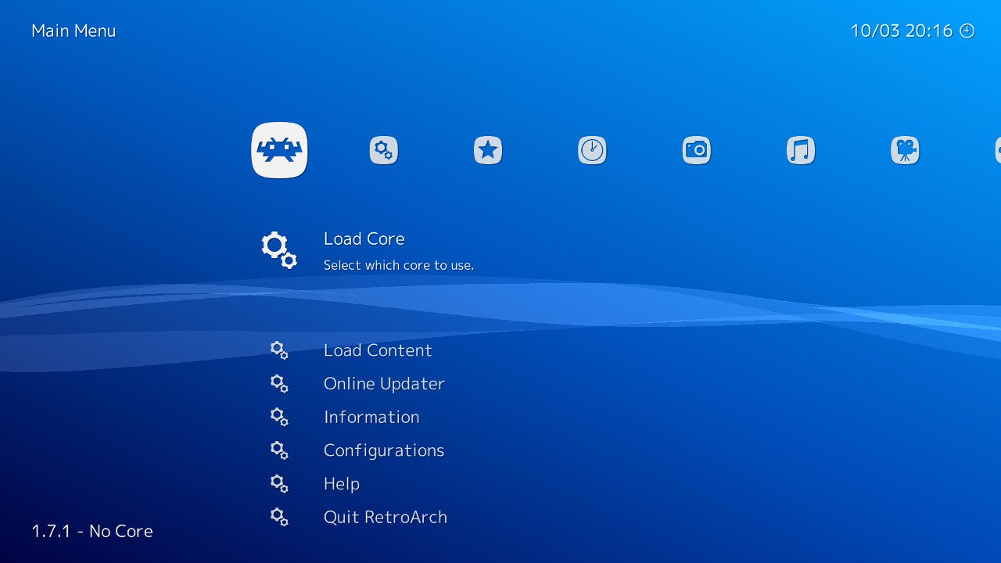The height and width of the screenshot is (563, 1001).
Task: Open the Settings gears tab icon
Action: pyautogui.click(x=384, y=149)
